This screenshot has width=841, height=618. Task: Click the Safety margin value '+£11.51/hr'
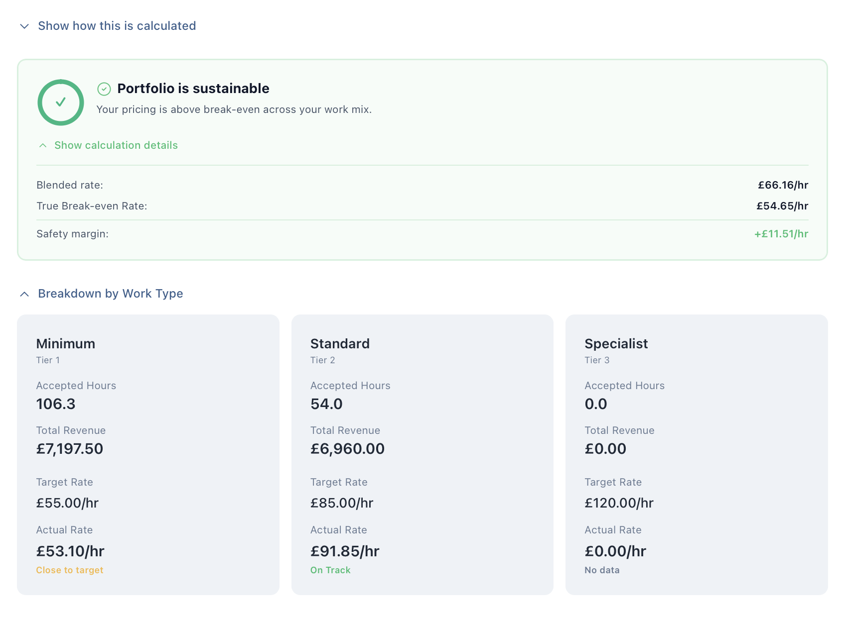point(781,233)
